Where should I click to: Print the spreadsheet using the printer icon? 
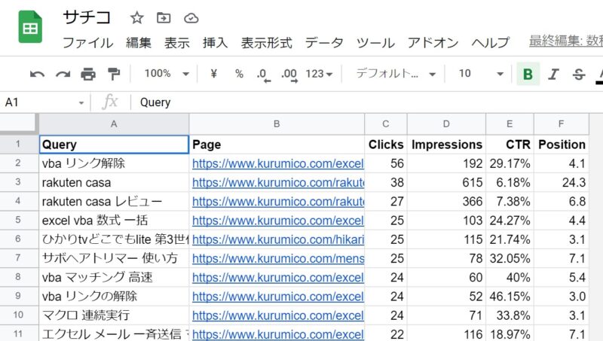click(x=88, y=74)
